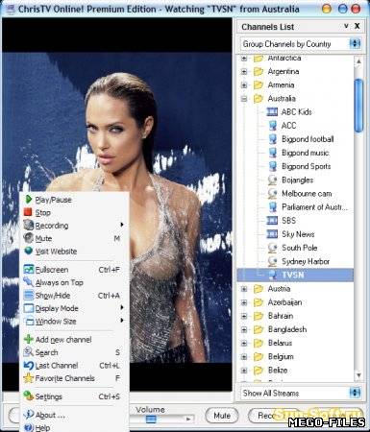Click the red Stop icon
The image size is (370, 432).
28,212
